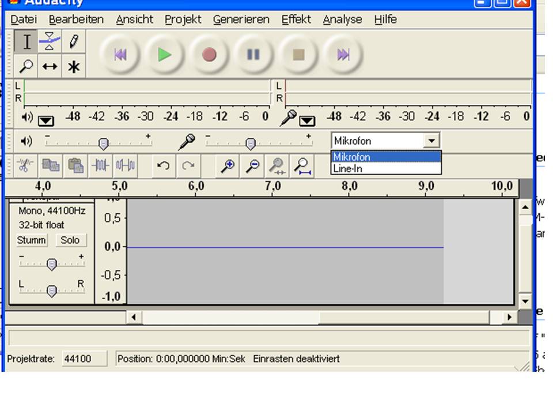Click the Cut scissors icon
553x415 pixels.
[x=25, y=165]
